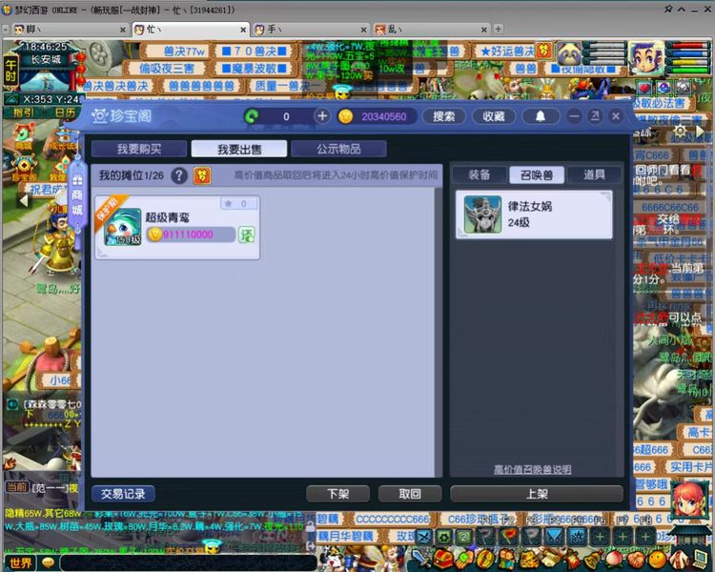Click the peach icon in bottom bar
Screen dimensions: 715x572
point(615,559)
